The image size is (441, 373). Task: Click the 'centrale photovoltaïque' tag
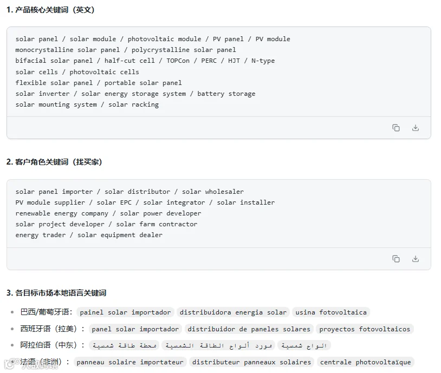[x=365, y=362]
